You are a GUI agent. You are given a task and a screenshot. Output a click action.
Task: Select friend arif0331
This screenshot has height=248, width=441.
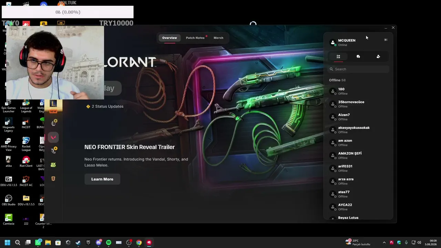358,168
